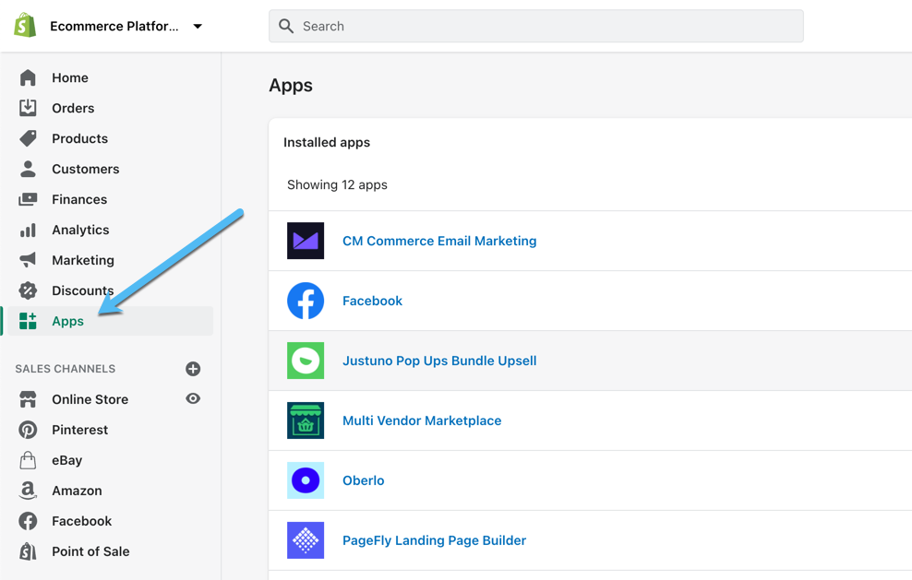Screen dimensions: 912x580
Task: Open eBay sales channel
Action: click(66, 460)
